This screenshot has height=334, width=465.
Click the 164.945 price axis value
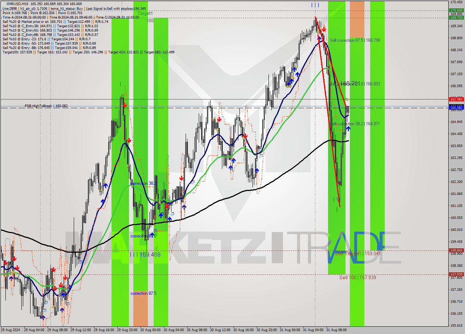[x=456, y=122]
